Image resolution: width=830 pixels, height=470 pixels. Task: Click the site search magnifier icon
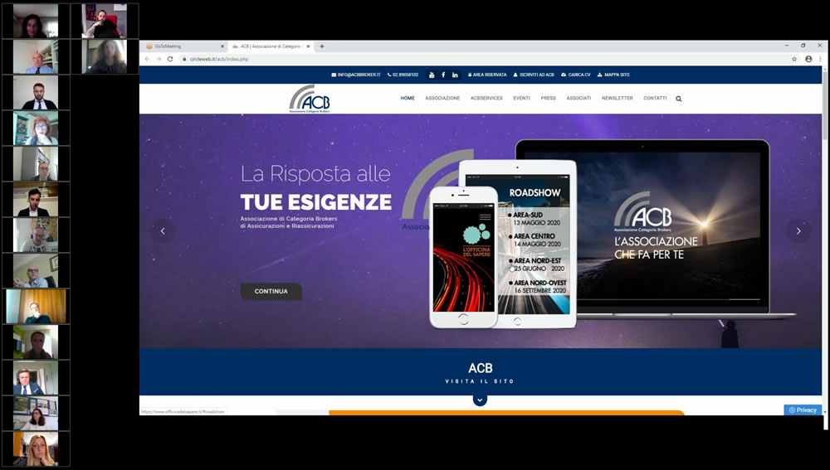click(x=679, y=99)
